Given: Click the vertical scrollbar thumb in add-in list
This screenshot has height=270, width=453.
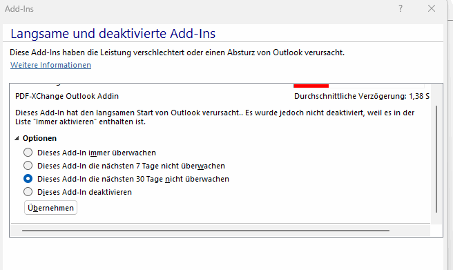Looking at the screenshot, I should click(436, 159).
